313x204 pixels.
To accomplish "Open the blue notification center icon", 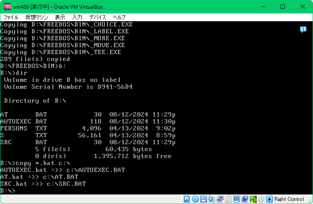I will click(x=303, y=30).
